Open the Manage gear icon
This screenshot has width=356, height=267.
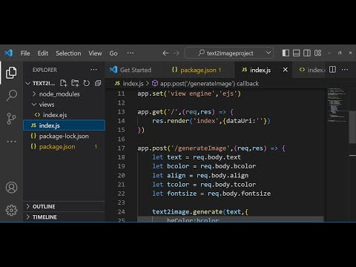[11, 210]
